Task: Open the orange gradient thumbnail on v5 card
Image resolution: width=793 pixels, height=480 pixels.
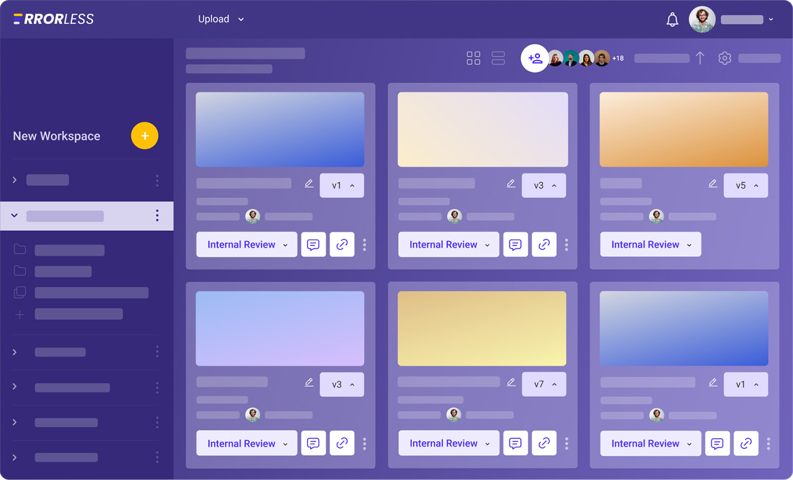Action: (684, 130)
